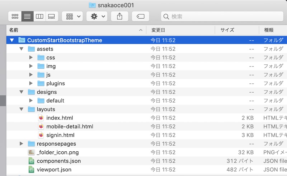
Task: Sort by the 種類 column header
Action: pyautogui.click(x=273, y=30)
